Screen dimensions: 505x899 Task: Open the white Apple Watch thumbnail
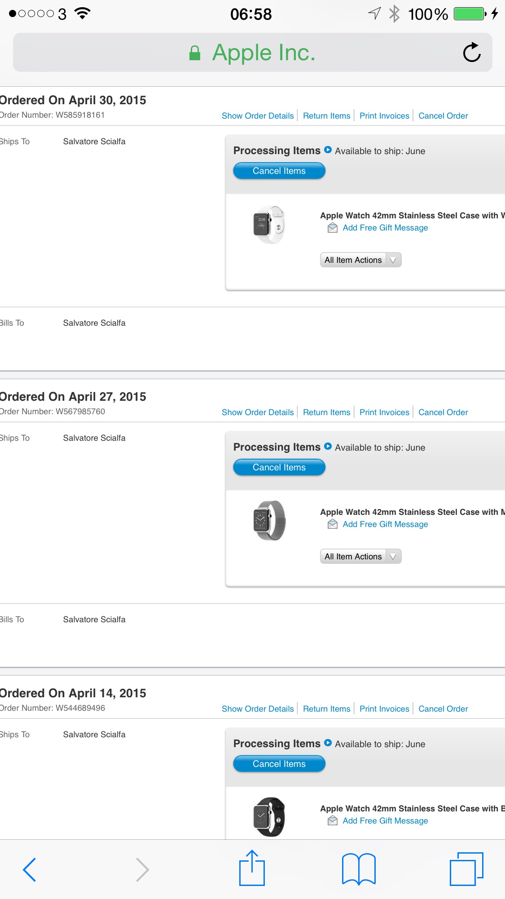click(x=269, y=224)
